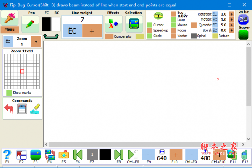This screenshot has width=252, height=168.
Task: Toggle the gray Spiral checkbox
Action: [194, 36]
